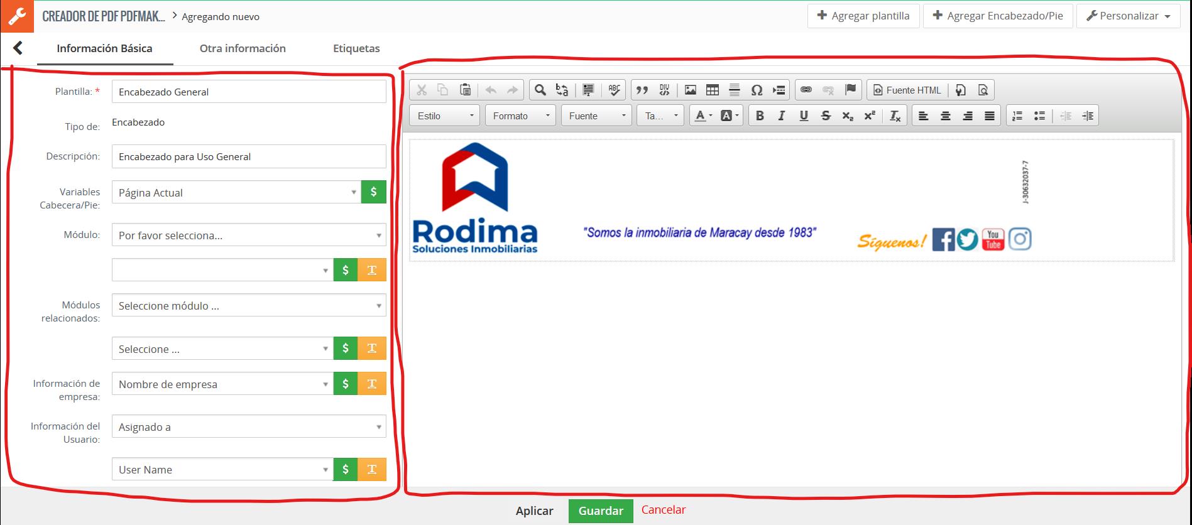Switch to the Otra información tab

pyautogui.click(x=243, y=48)
